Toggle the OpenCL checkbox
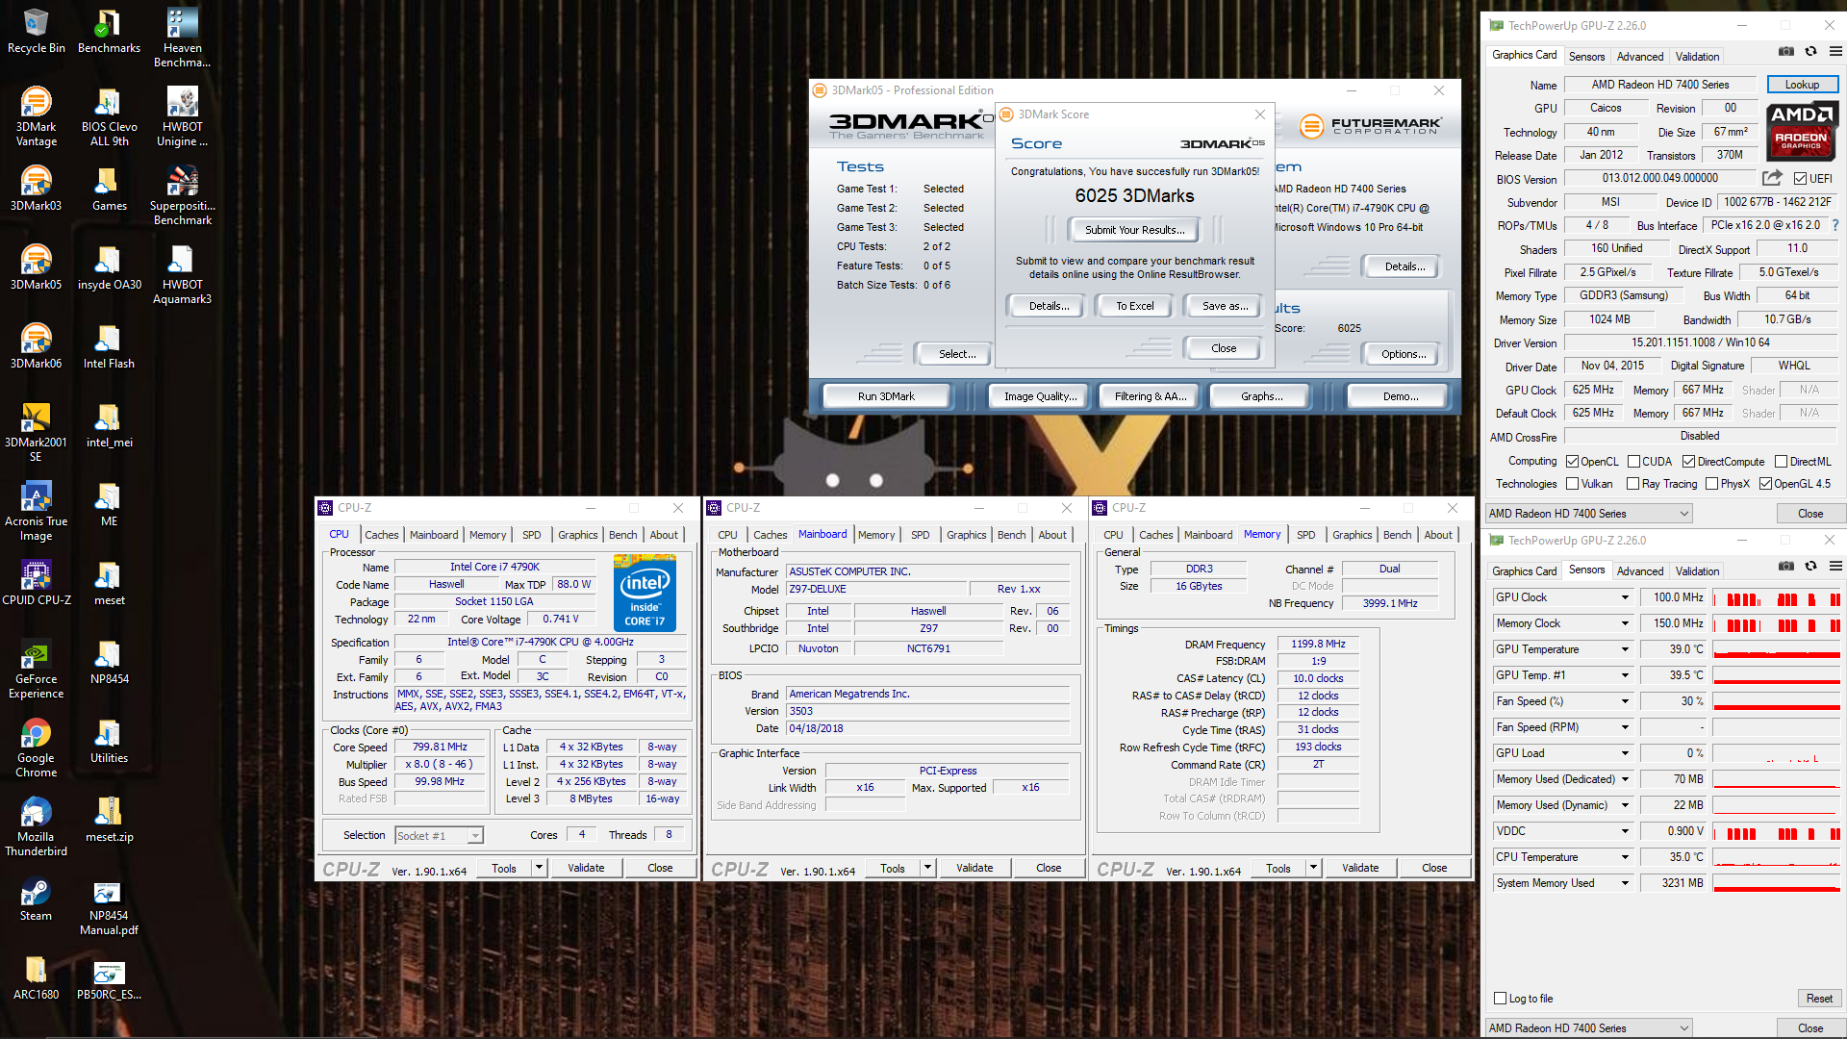 click(1572, 462)
